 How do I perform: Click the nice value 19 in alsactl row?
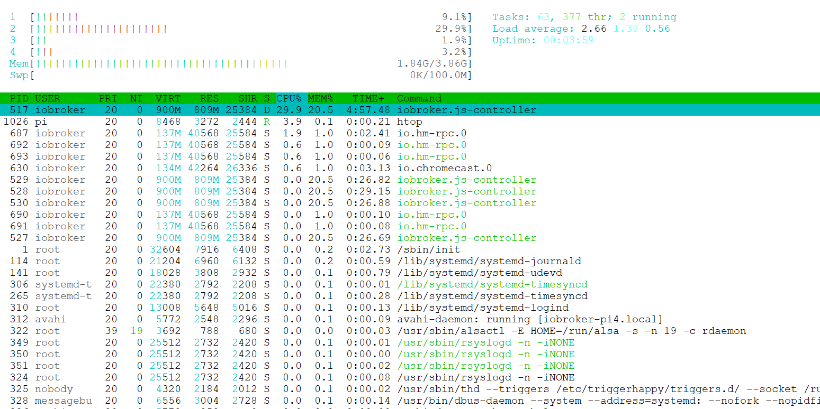[137, 331]
